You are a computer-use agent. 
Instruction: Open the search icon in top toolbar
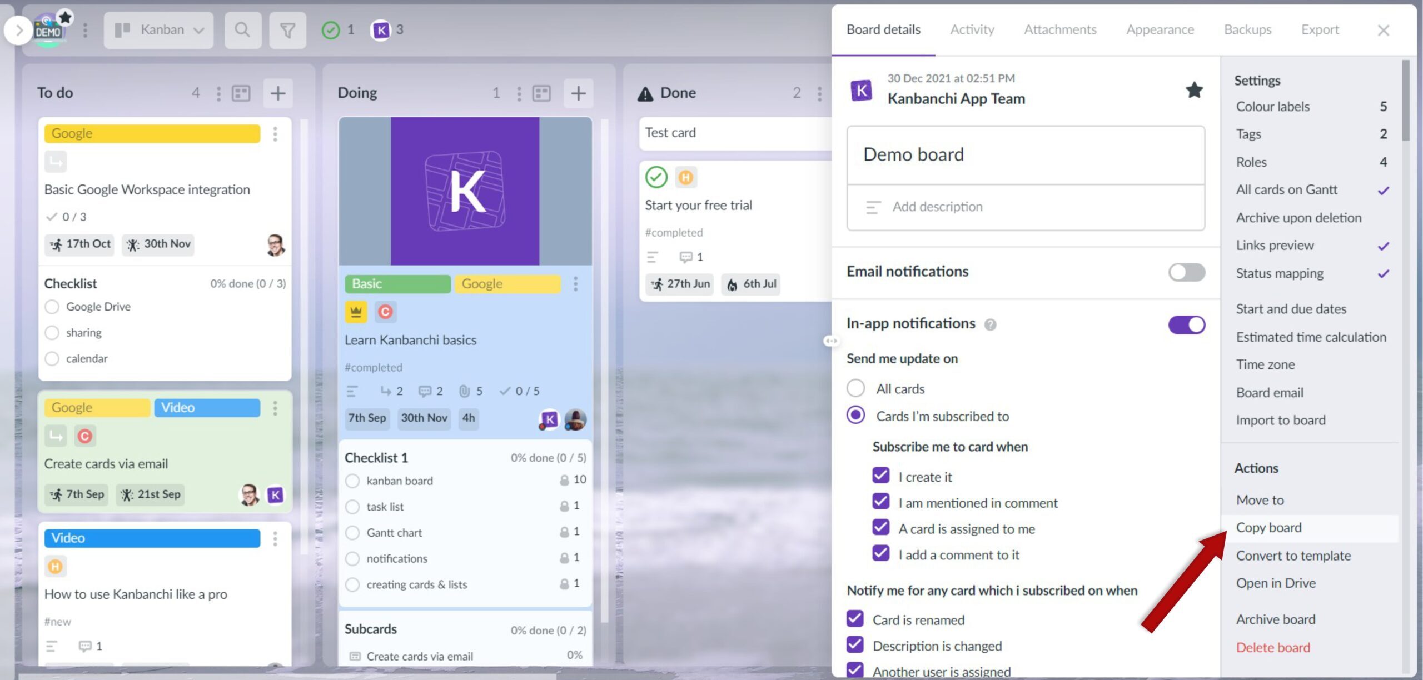coord(242,30)
